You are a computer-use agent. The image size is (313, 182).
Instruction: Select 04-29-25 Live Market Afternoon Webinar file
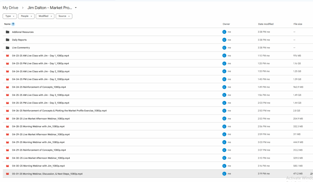[x=41, y=134]
